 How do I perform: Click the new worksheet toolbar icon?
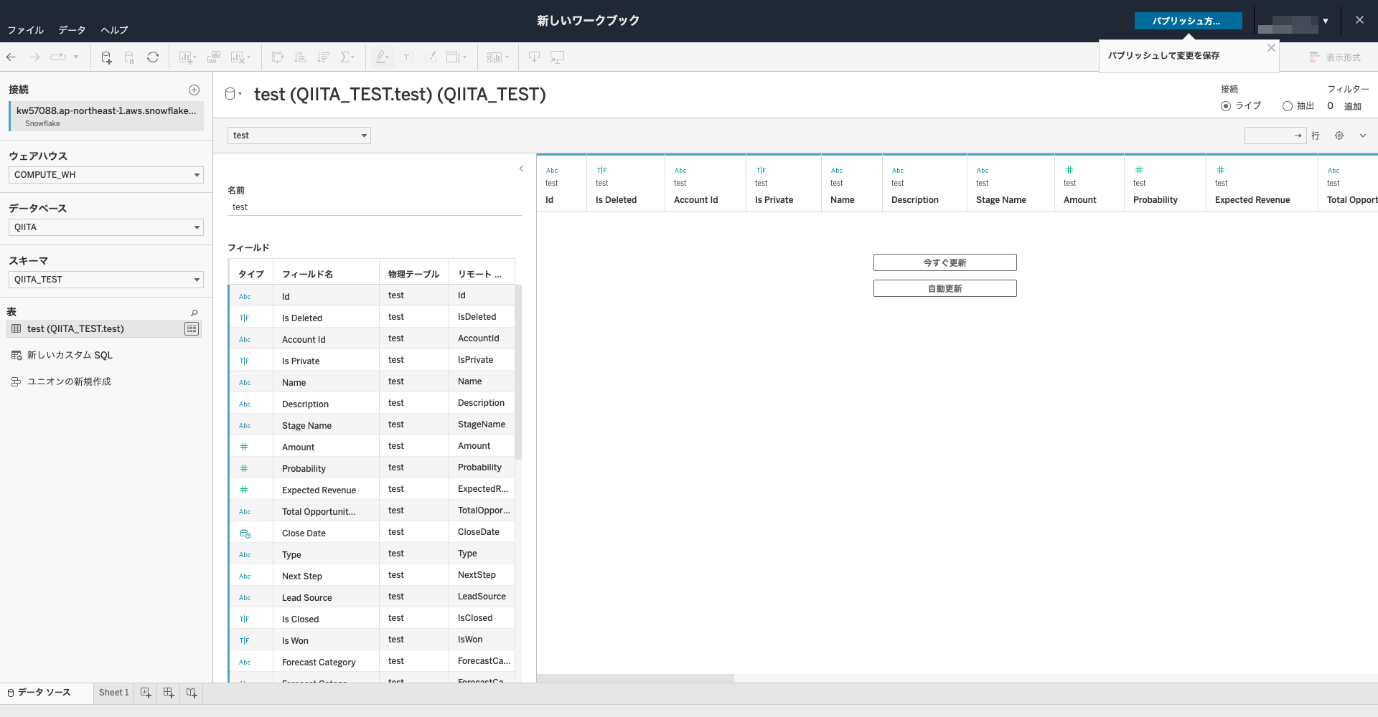pos(187,57)
